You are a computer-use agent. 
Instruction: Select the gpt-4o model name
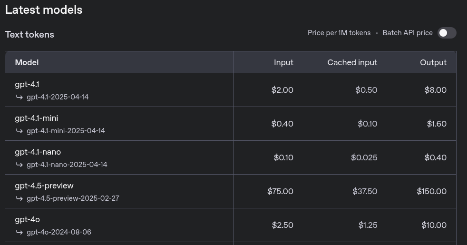28,219
